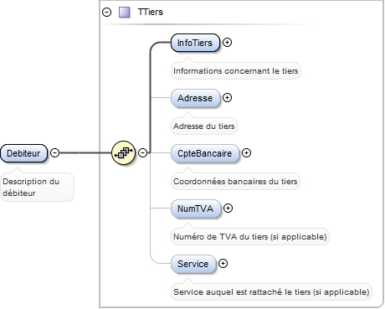
Task: Expand the CpteBancaire element
Action: [246, 153]
